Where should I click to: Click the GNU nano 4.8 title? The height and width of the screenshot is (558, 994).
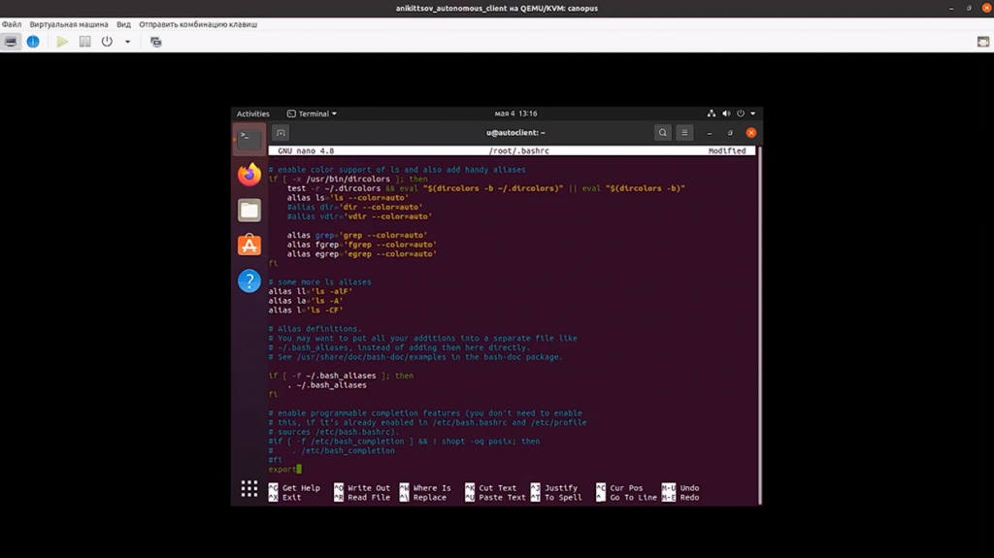(x=306, y=151)
